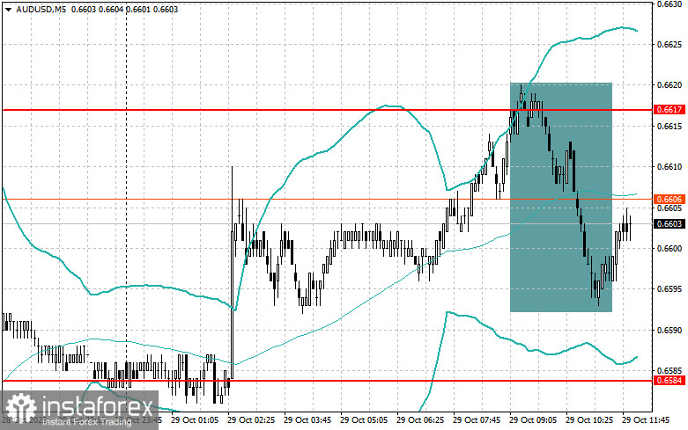Viewport: 688px width, 430px height.
Task: Click the 29 Oct 03:45 time label
Action: (307, 420)
